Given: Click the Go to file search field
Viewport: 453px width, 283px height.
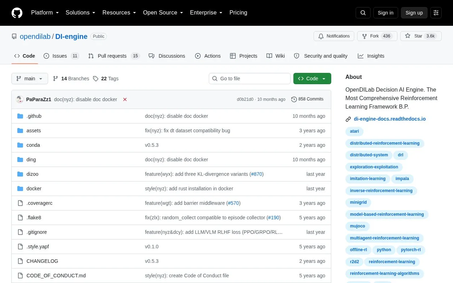Looking at the screenshot, I should [x=250, y=79].
